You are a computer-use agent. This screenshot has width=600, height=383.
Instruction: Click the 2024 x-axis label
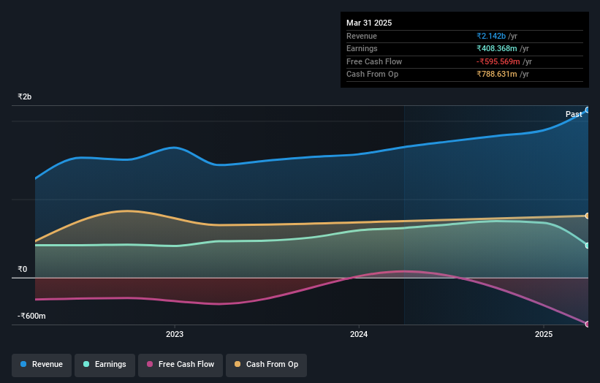click(x=359, y=335)
